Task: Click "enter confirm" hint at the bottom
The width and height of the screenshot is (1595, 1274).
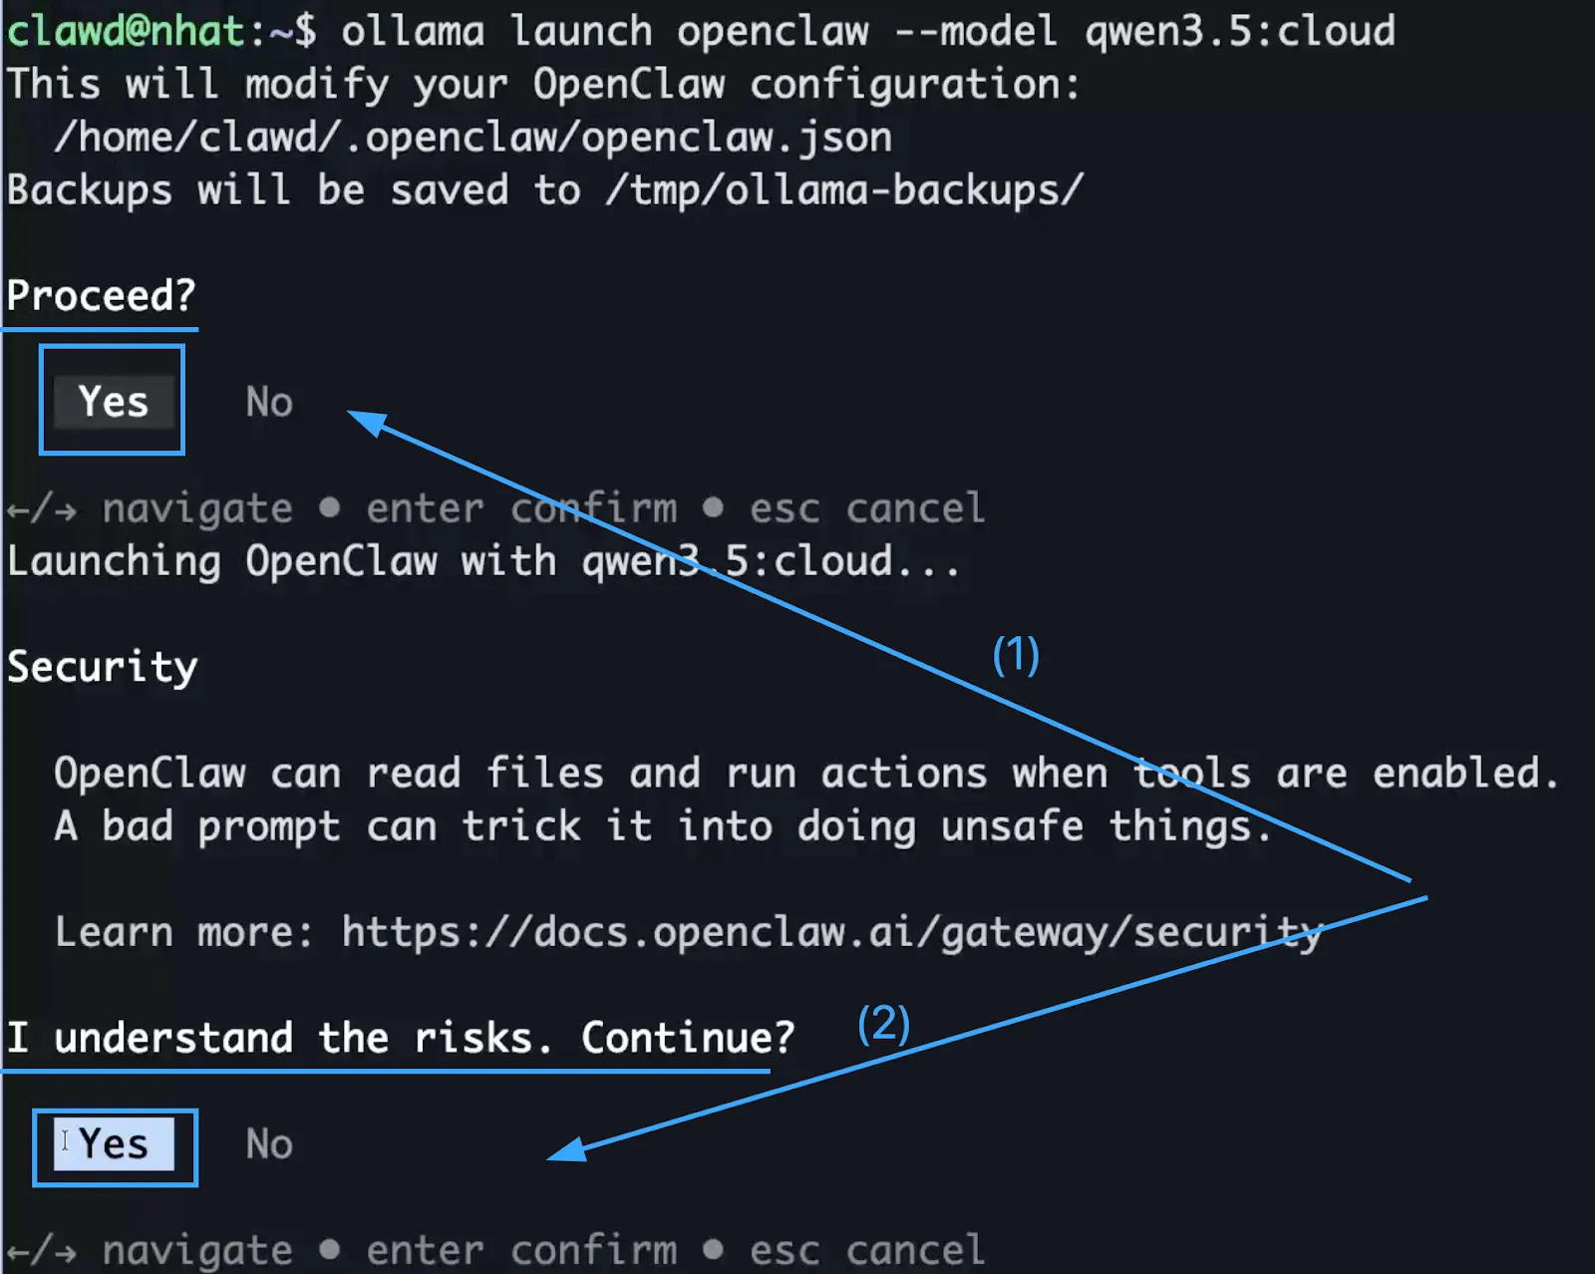Action: (x=521, y=1250)
